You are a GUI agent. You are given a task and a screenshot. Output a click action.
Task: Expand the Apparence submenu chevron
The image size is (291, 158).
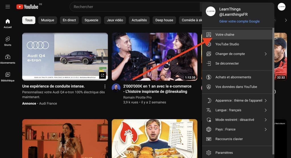click(x=266, y=101)
